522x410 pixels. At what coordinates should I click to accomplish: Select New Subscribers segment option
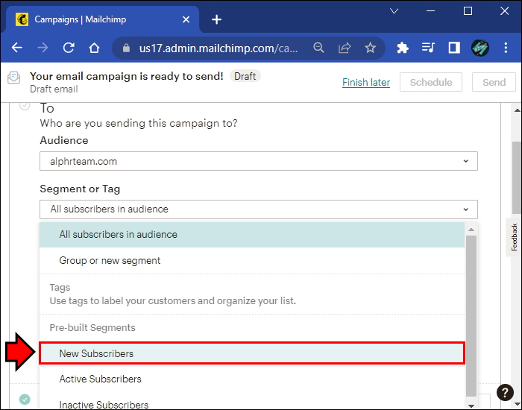pos(252,353)
